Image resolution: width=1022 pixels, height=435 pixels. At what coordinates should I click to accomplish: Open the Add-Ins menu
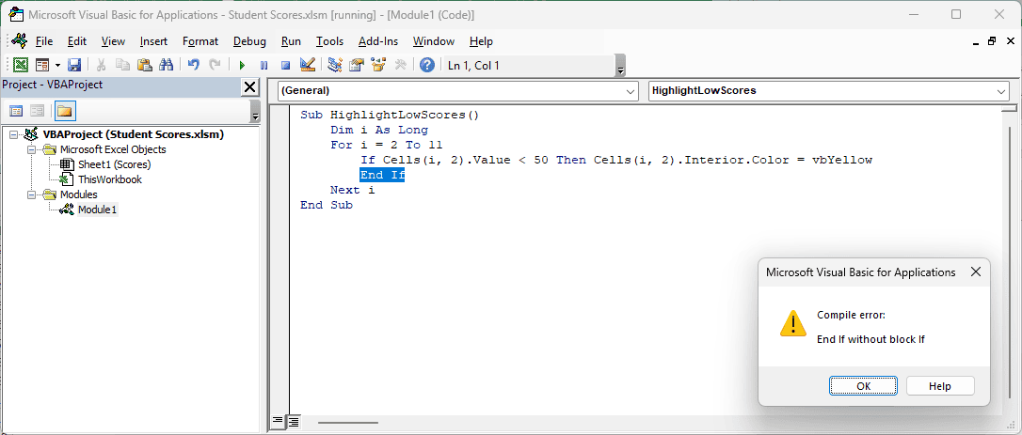[378, 41]
